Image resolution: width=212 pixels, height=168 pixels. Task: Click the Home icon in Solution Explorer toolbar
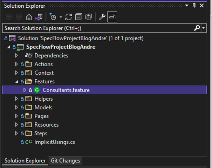coord(29,17)
